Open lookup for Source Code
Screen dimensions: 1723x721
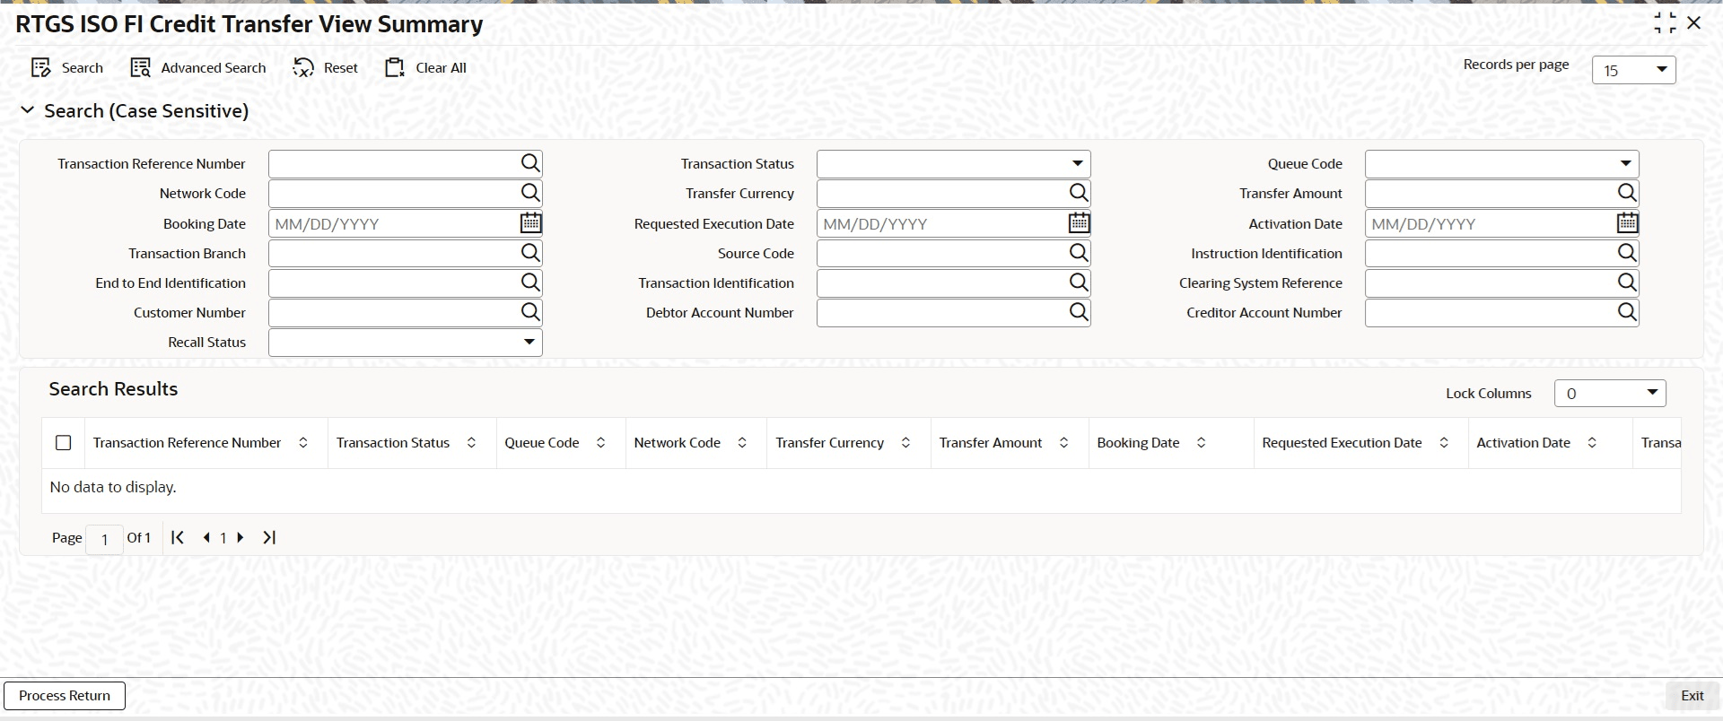click(x=1079, y=253)
